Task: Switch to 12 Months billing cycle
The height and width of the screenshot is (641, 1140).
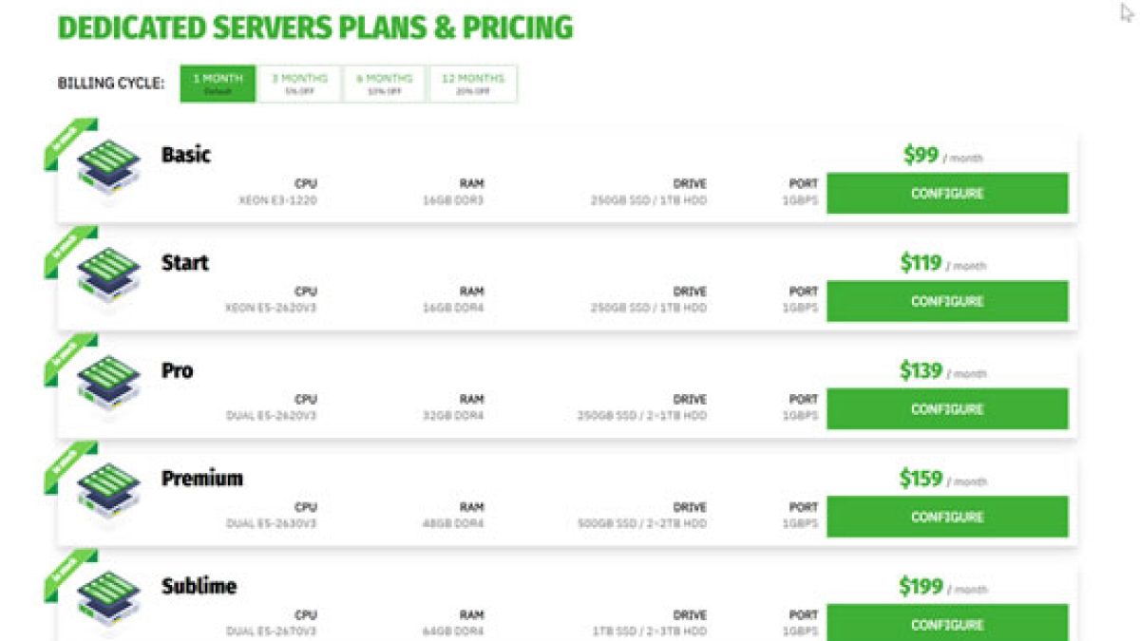Action: pos(473,84)
